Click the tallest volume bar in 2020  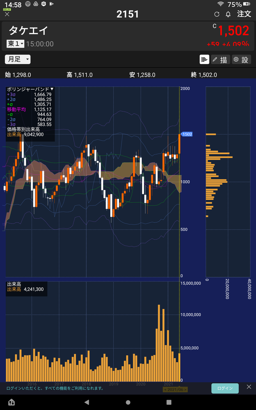point(159,343)
